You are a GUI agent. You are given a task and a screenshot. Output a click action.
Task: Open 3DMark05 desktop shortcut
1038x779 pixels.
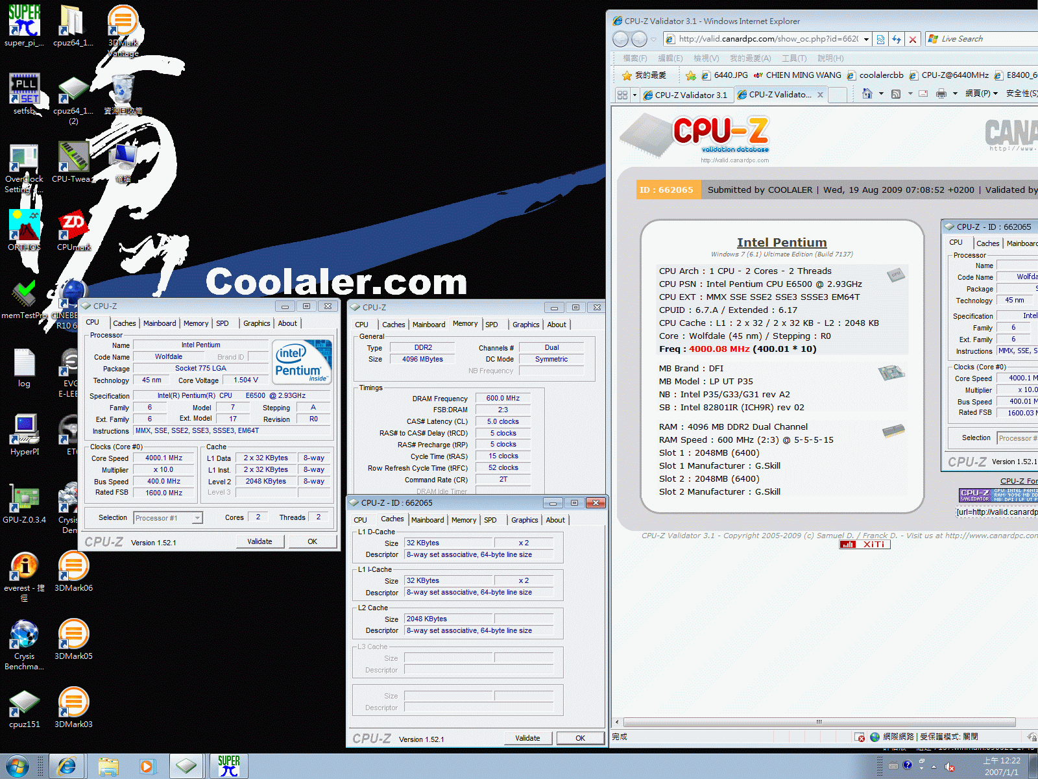pyautogui.click(x=73, y=639)
